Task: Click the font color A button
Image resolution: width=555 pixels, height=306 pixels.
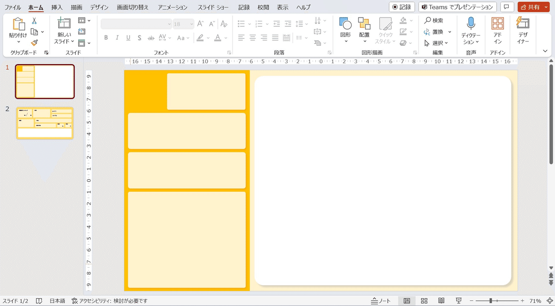Action: pos(217,38)
